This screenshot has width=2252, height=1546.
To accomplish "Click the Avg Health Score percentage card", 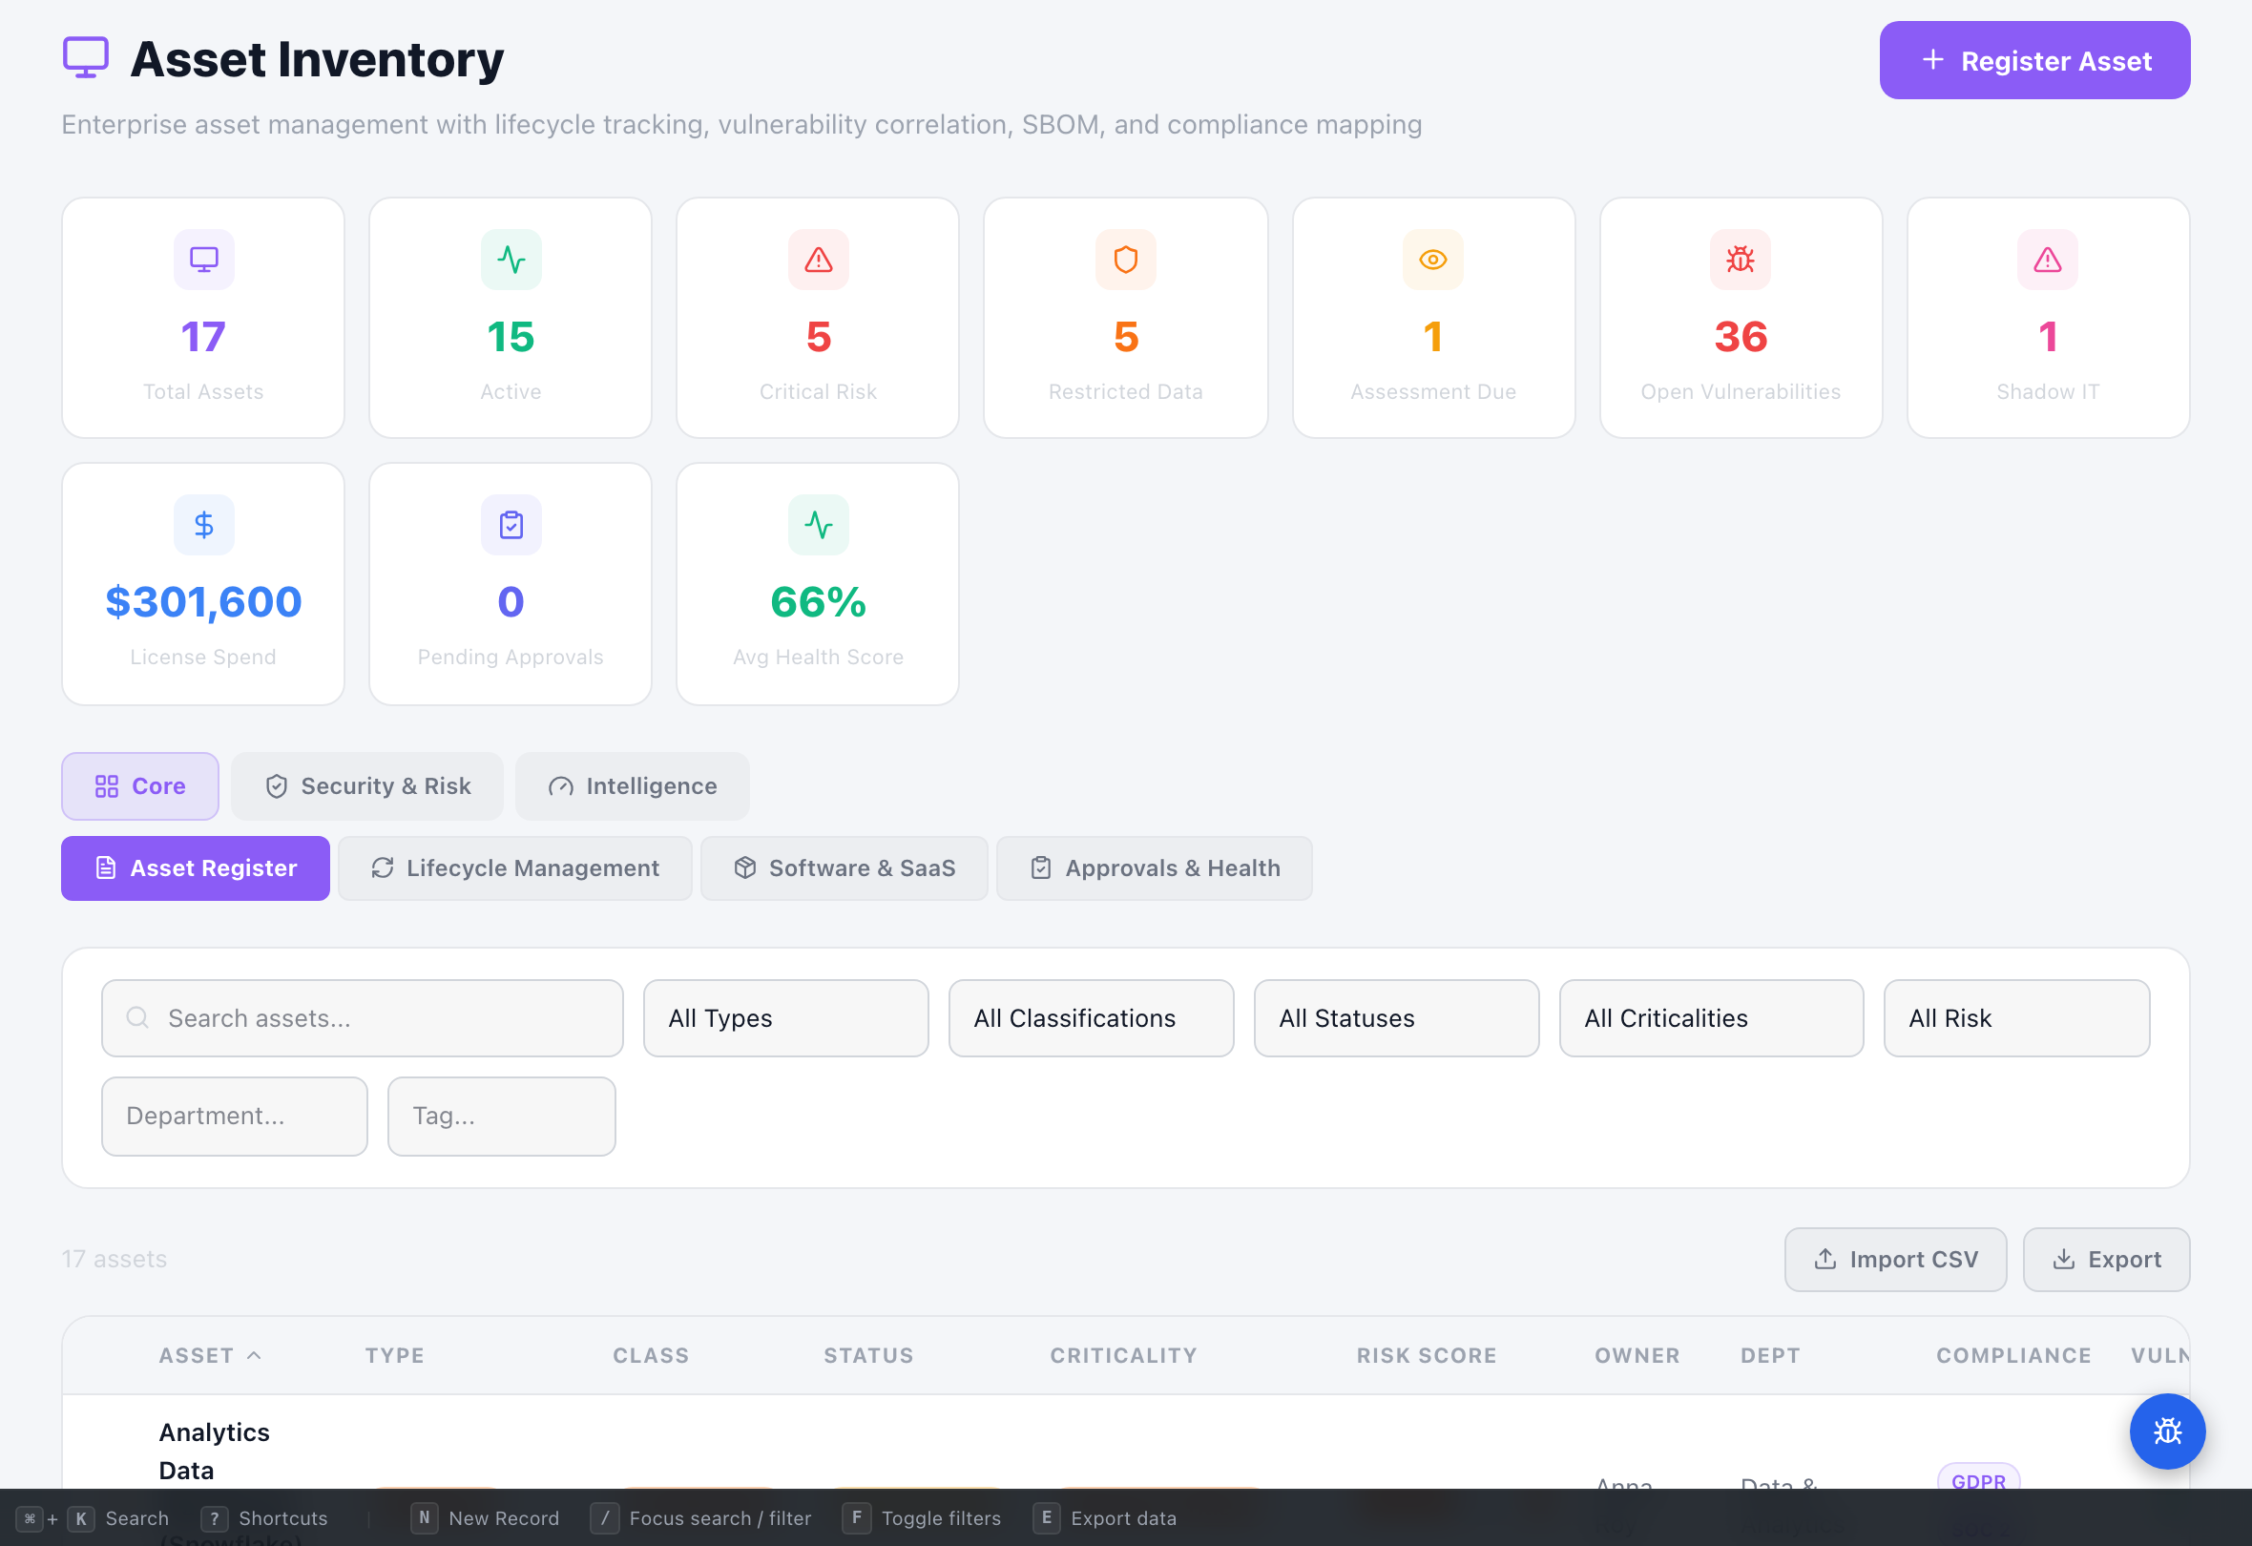I will (x=817, y=582).
